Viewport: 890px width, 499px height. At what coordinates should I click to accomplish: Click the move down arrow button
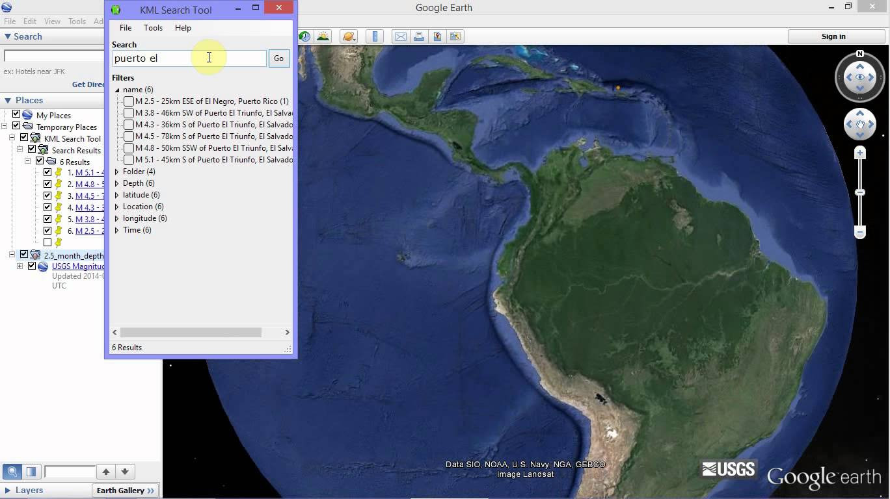point(124,472)
